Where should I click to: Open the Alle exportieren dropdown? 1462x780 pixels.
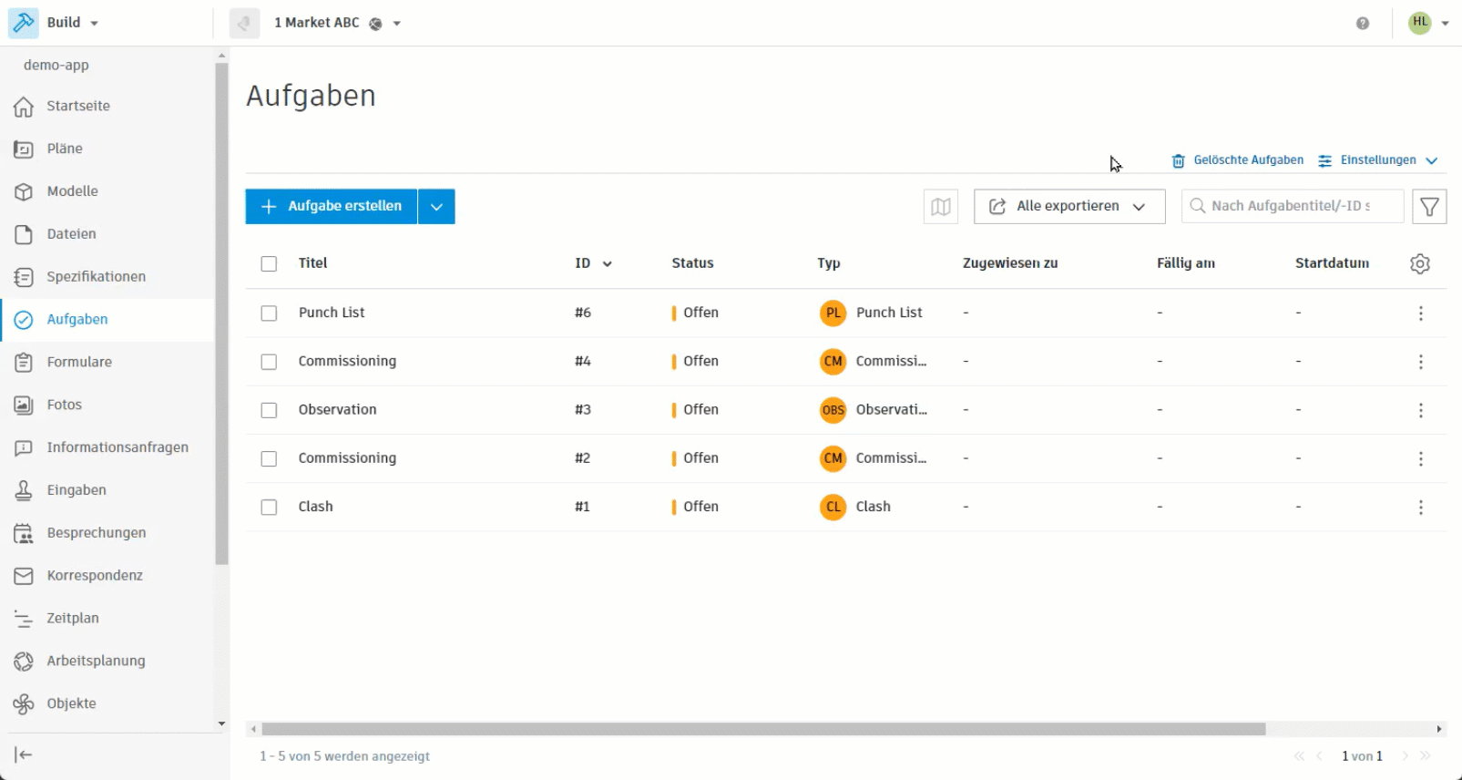click(1069, 207)
